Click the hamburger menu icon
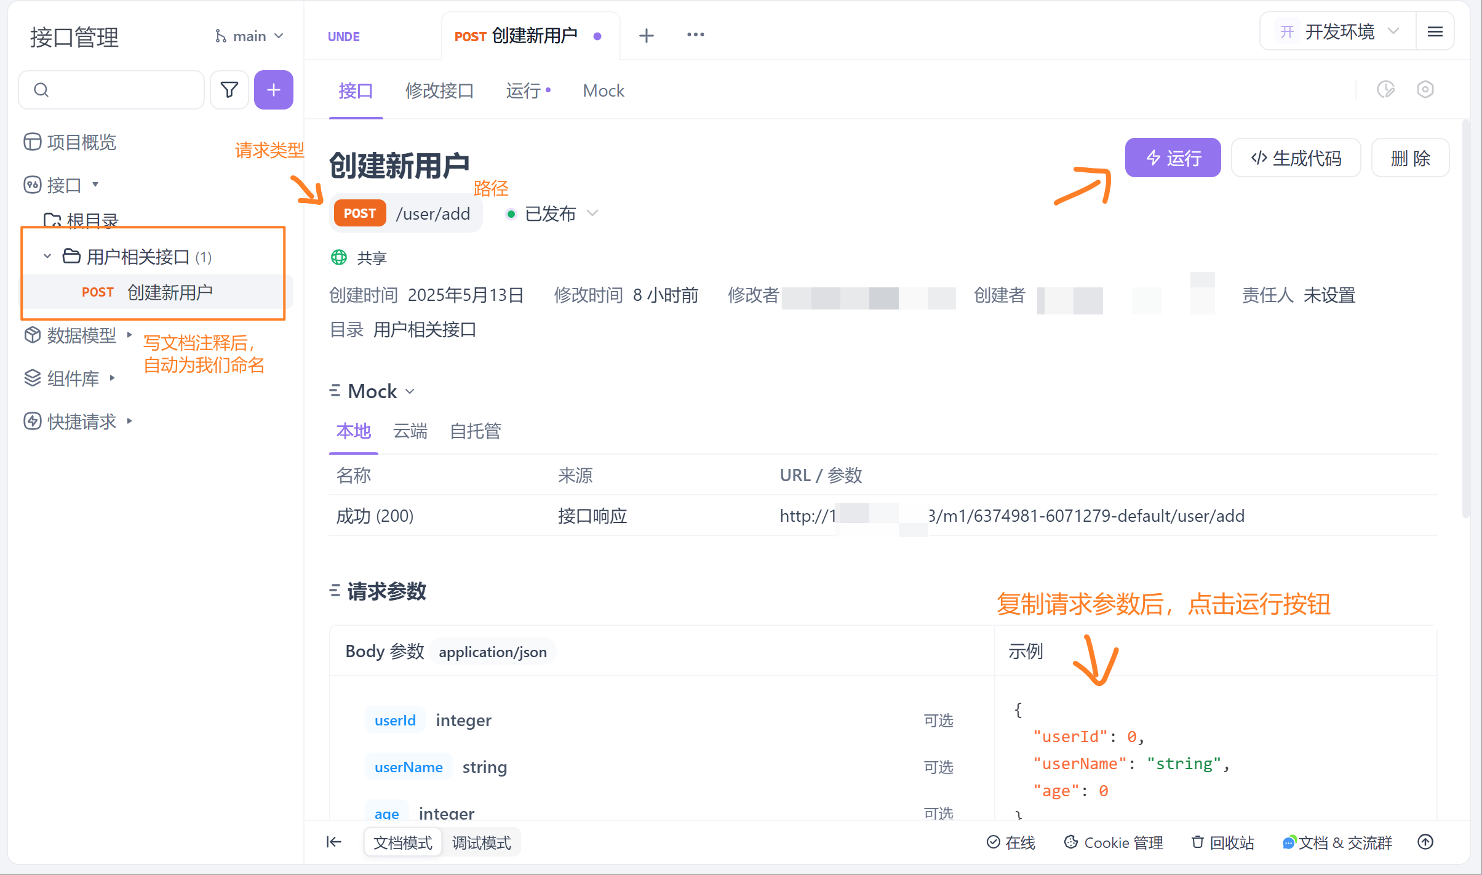 click(1435, 32)
